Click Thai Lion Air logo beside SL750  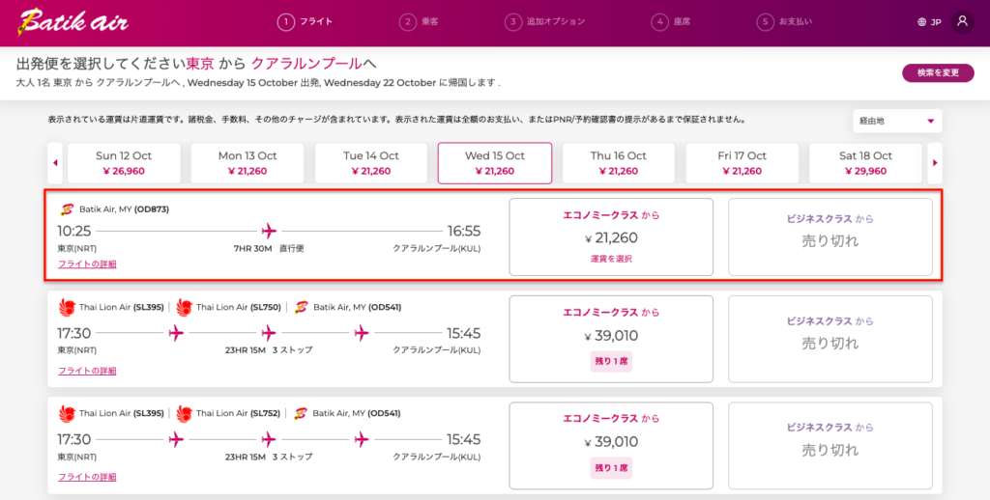pyautogui.click(x=185, y=307)
